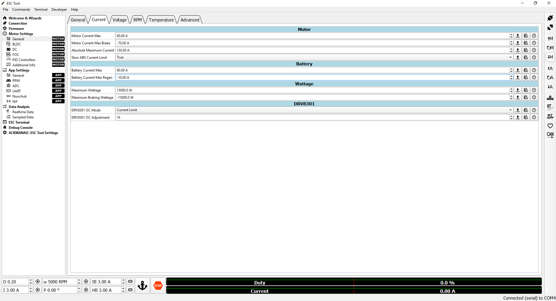Viewport: 556px width, 301px height.
Task: Click the Disconnect plug icon
Action: click(x=550, y=27)
